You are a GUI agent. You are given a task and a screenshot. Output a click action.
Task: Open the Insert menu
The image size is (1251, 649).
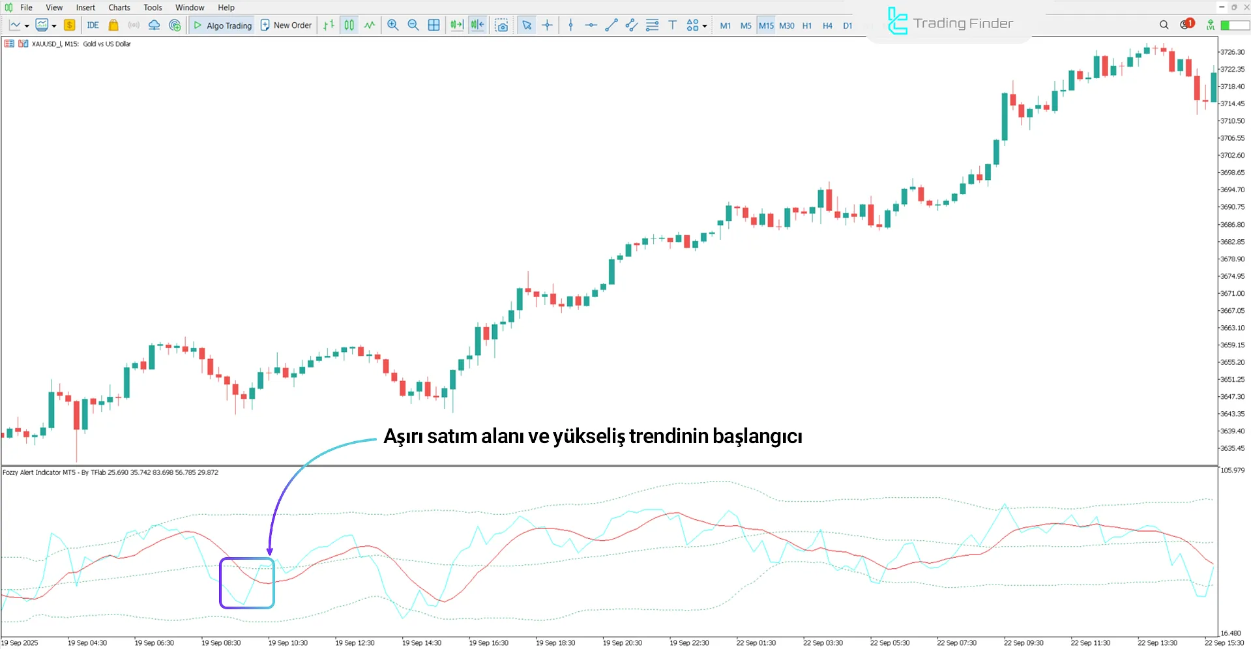(x=85, y=7)
